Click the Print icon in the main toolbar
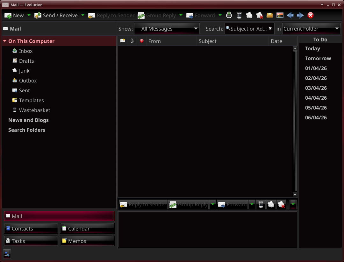Image resolution: width=344 pixels, height=262 pixels. tap(229, 15)
